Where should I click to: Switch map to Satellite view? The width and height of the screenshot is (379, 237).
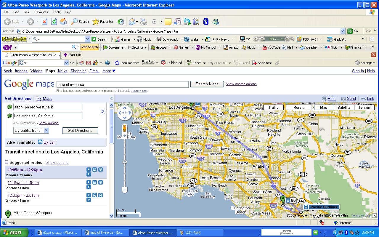point(344,108)
